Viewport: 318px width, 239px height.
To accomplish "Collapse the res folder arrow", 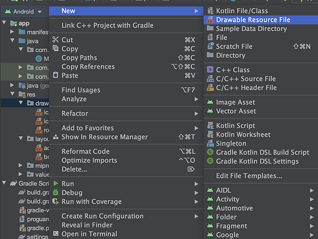I will 12,93.
